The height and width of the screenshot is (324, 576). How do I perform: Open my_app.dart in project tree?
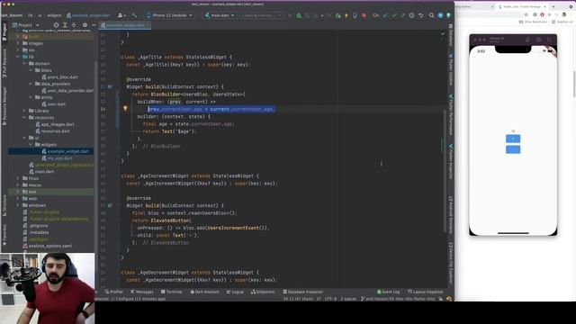tap(57, 158)
